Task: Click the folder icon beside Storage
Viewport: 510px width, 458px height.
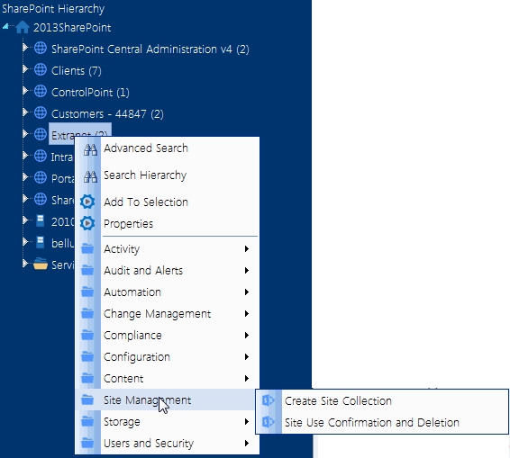Action: click(x=87, y=421)
